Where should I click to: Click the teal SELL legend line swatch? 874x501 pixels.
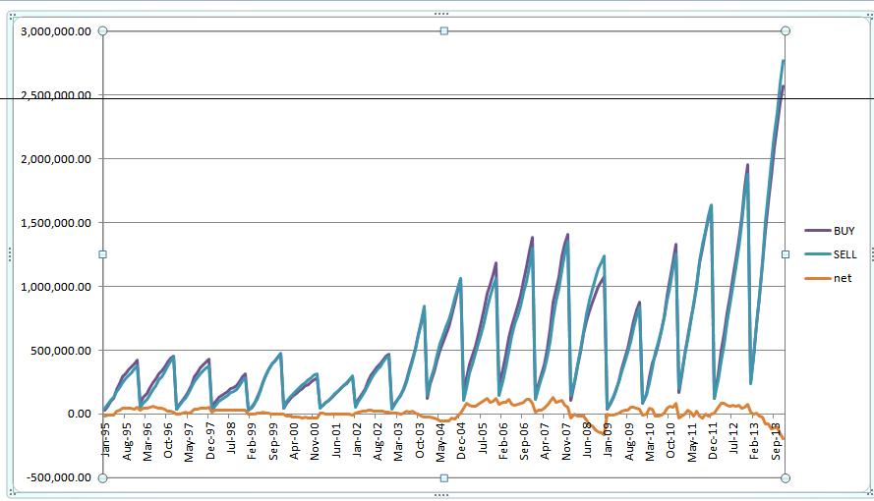[x=818, y=254]
